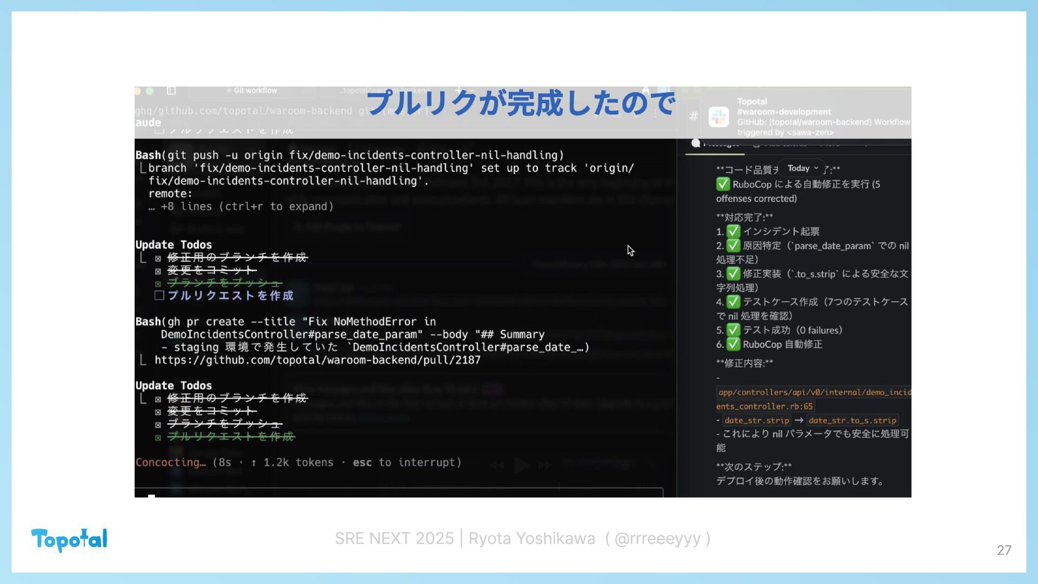The image size is (1038, 584).
Task: Click the 'offenses corrected)' text in Slack
Action: 756,198
